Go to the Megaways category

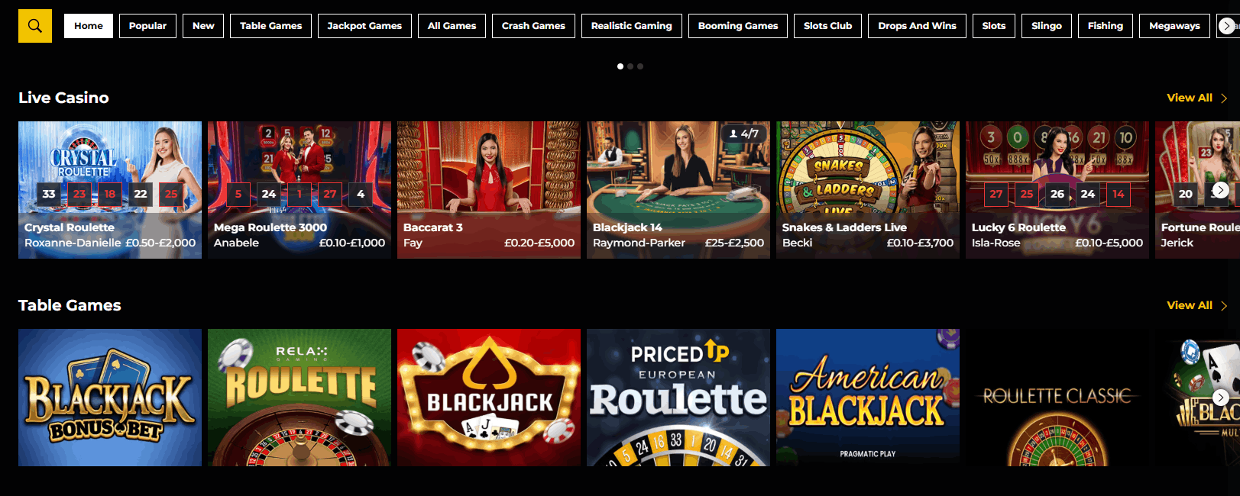(x=1174, y=26)
